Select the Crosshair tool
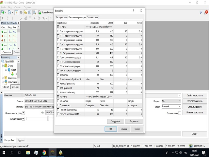Screen dimensions: 209x157 coord(7,18)
